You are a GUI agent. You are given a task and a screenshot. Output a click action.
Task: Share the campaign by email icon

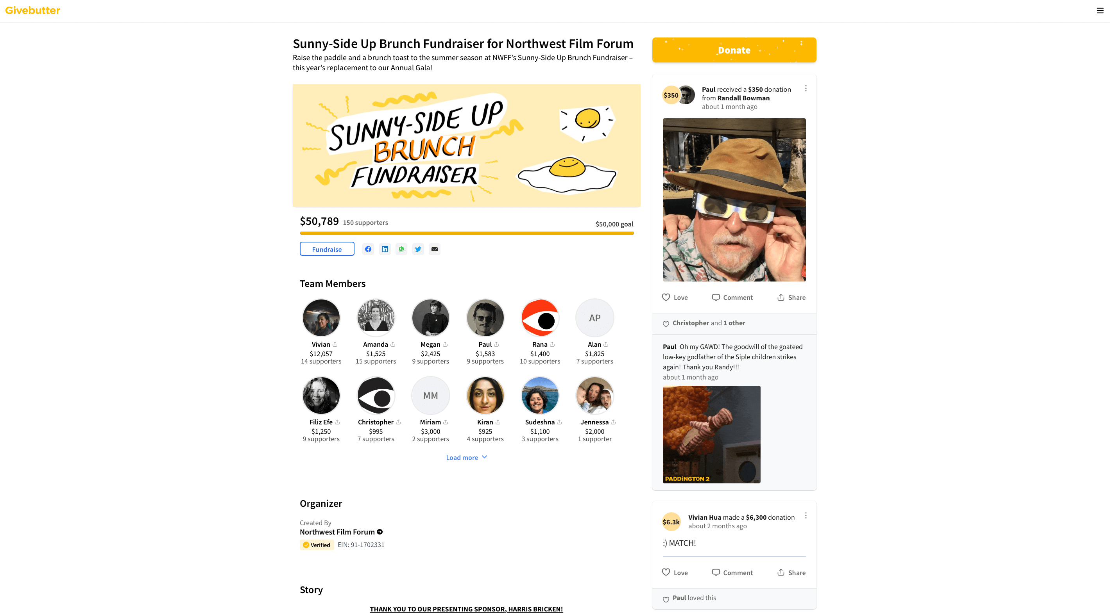click(434, 249)
